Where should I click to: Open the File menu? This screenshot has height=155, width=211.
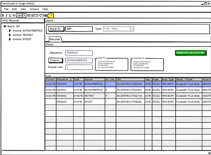(x=6, y=9)
